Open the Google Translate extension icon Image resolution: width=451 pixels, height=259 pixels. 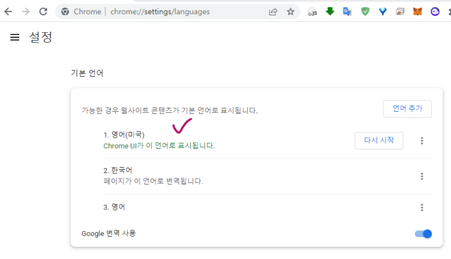click(347, 11)
